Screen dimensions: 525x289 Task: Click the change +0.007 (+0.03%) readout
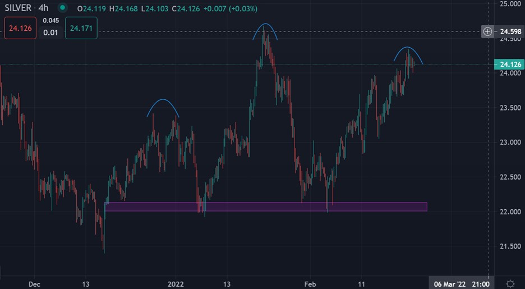(x=231, y=9)
